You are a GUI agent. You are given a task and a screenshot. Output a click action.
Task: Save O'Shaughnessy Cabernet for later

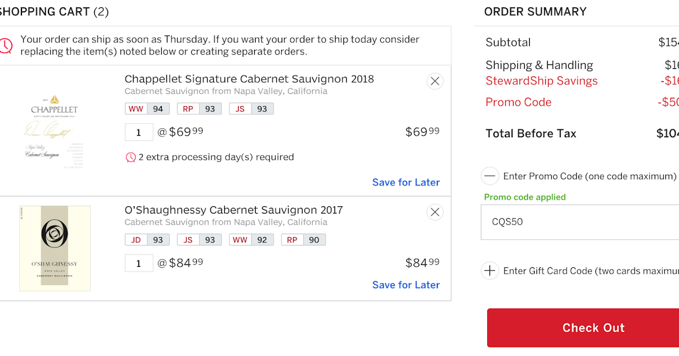click(406, 285)
